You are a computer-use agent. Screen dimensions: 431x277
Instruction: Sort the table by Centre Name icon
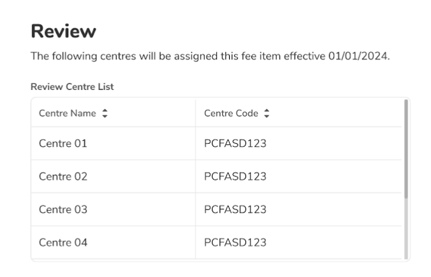[105, 114]
